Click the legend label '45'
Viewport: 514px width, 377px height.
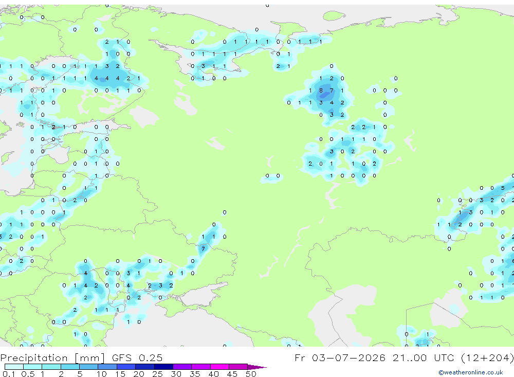click(x=232, y=374)
